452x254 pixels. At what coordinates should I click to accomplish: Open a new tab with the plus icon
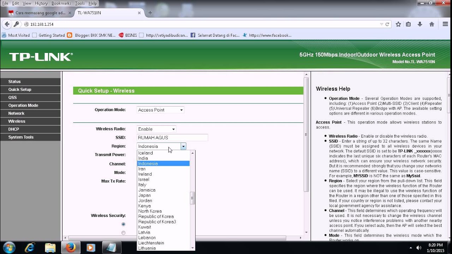[150, 13]
